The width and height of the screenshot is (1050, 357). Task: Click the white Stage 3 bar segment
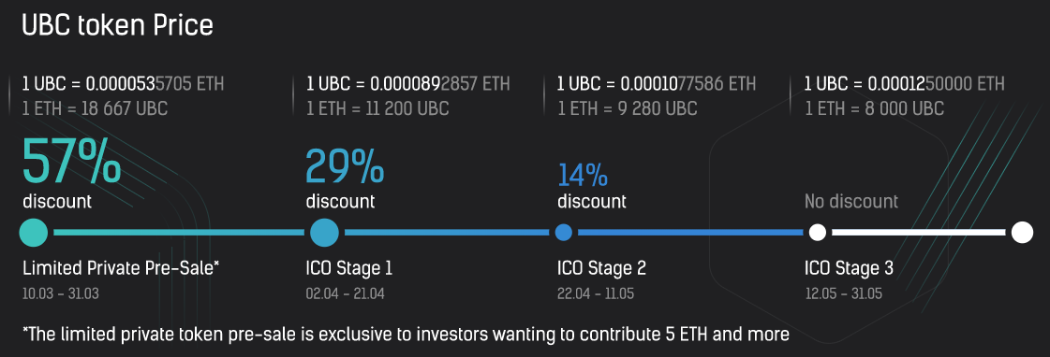(919, 232)
